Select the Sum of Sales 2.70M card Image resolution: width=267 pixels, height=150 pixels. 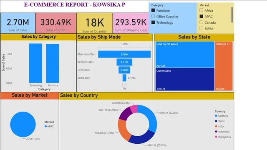point(18,23)
